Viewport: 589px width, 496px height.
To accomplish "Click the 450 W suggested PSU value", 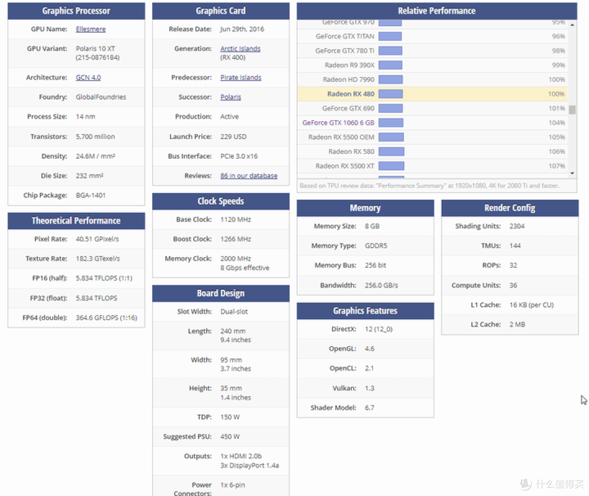I will (230, 437).
